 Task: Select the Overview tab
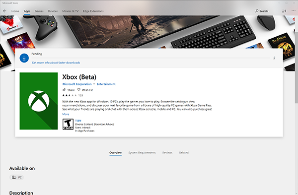115,153
